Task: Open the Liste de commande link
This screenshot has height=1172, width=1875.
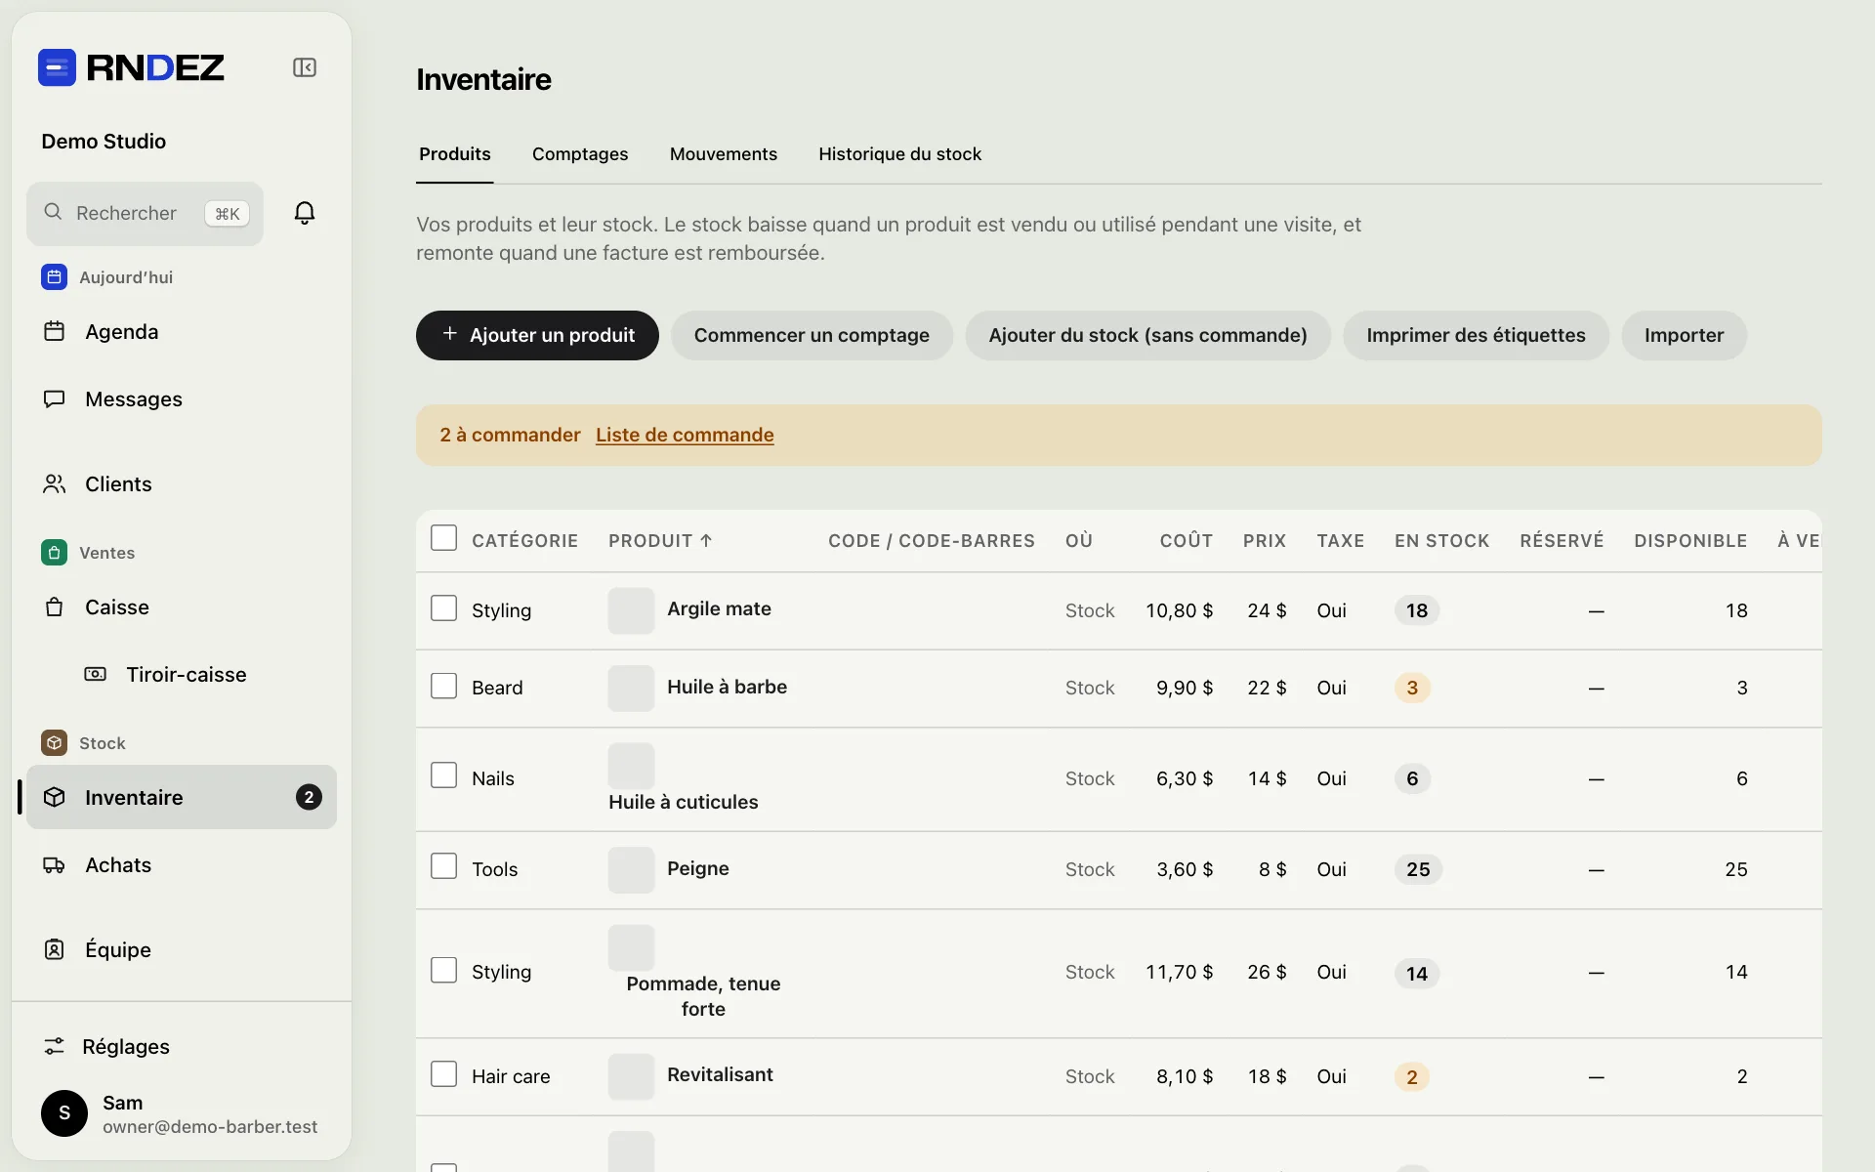Action: pyautogui.click(x=685, y=435)
